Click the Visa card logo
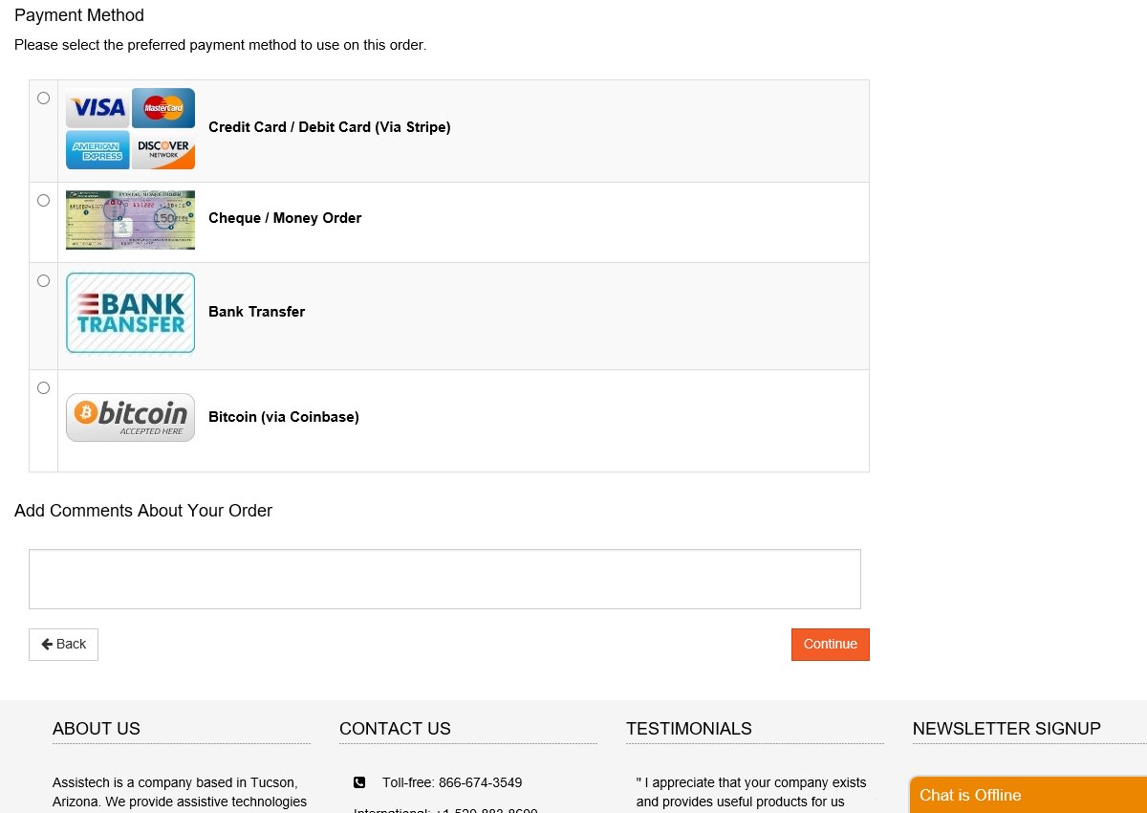 tap(97, 108)
